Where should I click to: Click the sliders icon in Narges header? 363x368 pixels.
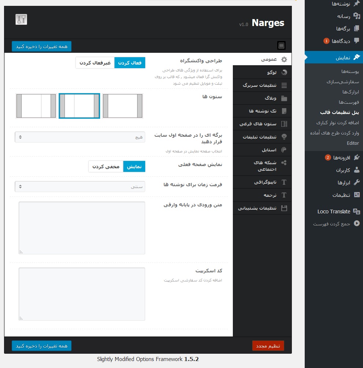[21, 19]
